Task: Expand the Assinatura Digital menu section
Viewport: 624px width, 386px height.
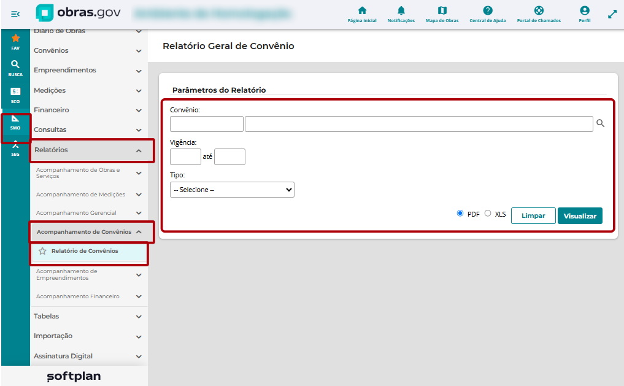Action: click(x=88, y=356)
